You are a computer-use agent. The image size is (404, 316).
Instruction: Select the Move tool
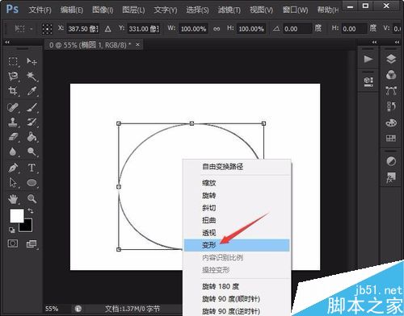(32, 61)
